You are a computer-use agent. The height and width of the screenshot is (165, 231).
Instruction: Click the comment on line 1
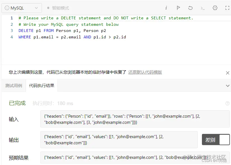(x=106, y=18)
